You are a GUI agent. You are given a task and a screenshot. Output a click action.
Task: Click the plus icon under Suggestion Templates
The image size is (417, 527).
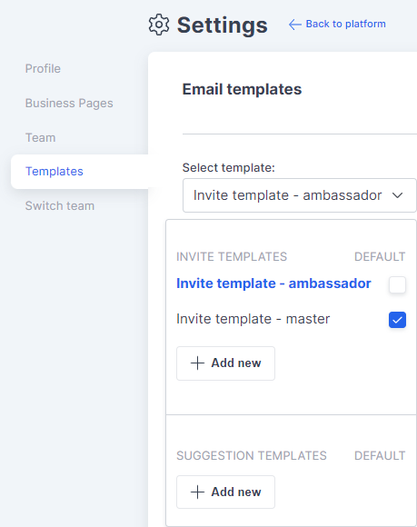click(x=197, y=492)
